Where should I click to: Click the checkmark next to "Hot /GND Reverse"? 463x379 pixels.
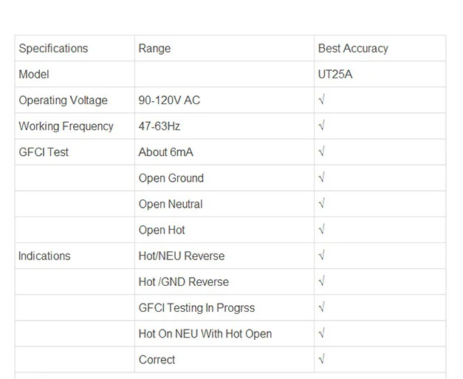[322, 281]
